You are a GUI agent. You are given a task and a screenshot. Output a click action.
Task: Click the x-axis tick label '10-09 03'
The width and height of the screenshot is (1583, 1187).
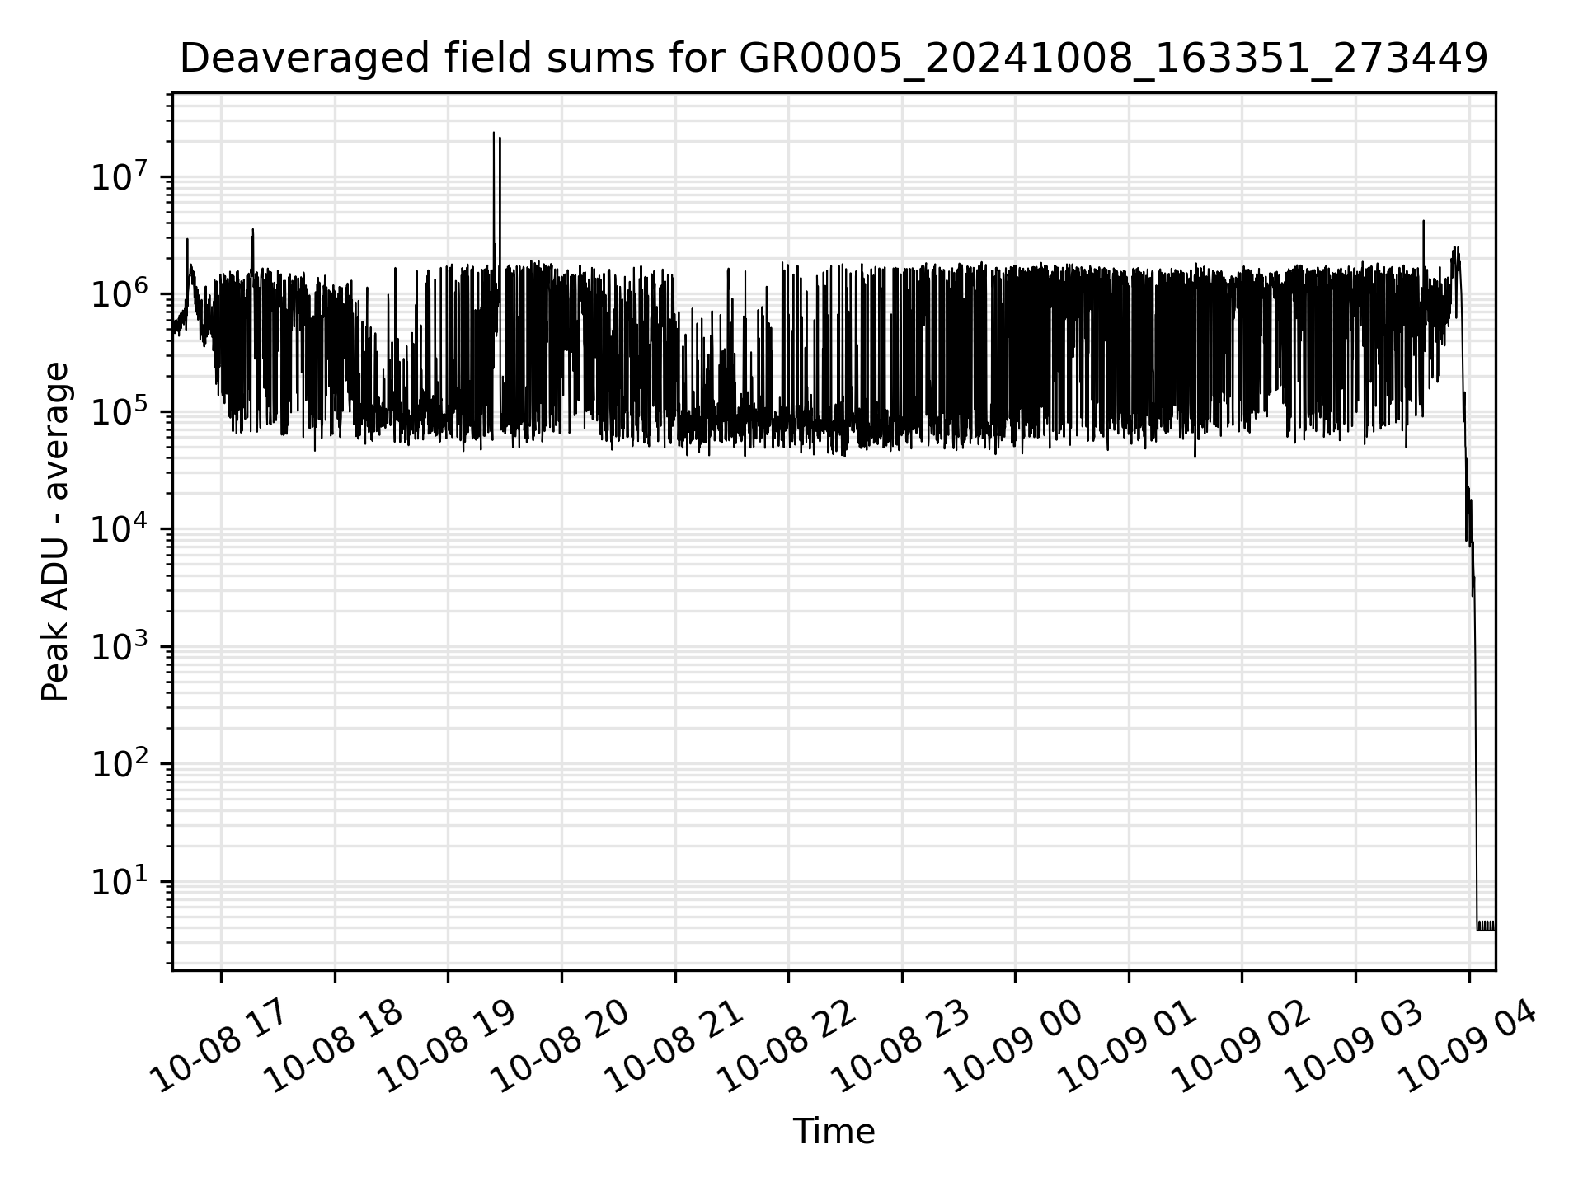click(1355, 1044)
